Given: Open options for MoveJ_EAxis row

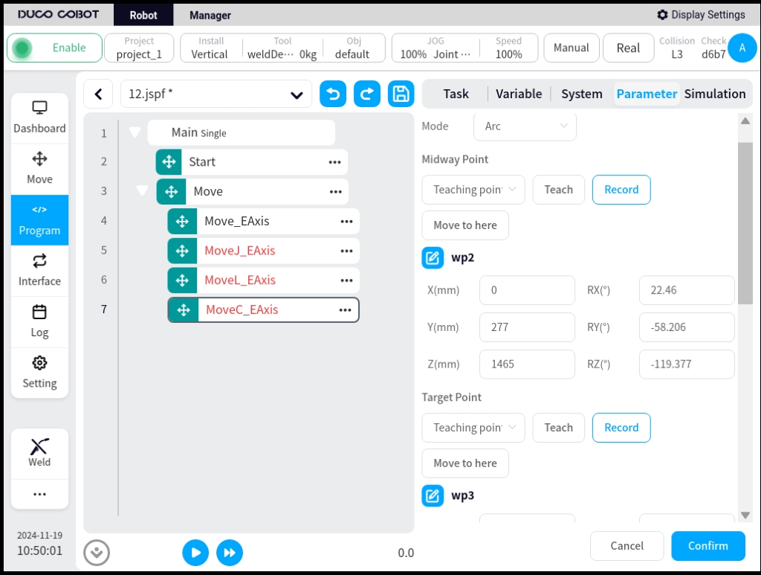Looking at the screenshot, I should point(346,251).
